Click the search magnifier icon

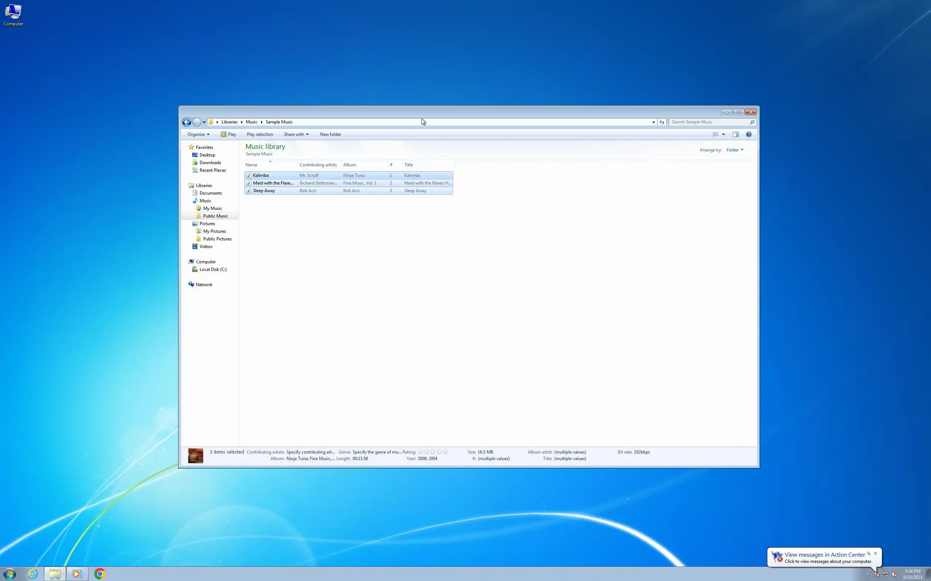coord(752,122)
